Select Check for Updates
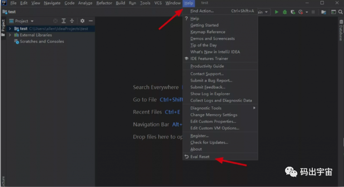The width and height of the screenshot is (344, 187). (220, 142)
